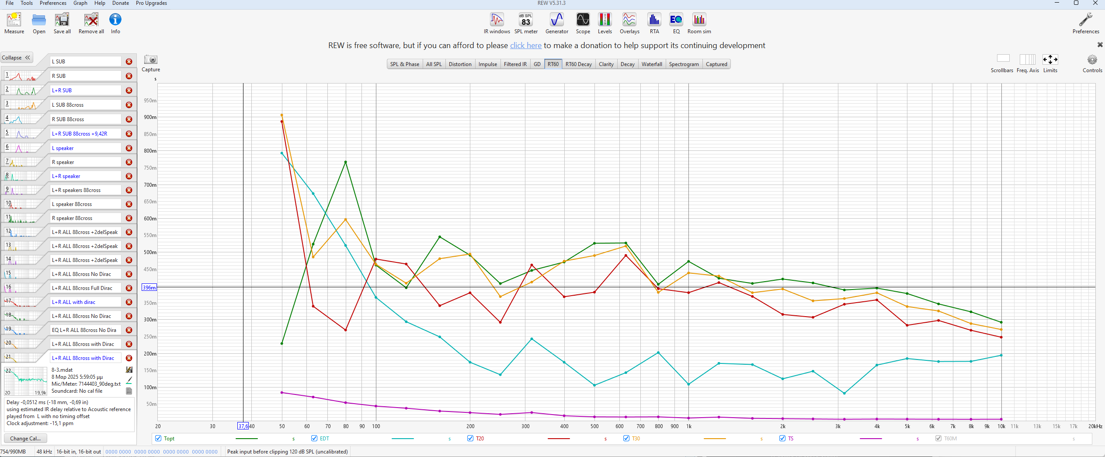Open the RTA analyzer window

pos(654,20)
